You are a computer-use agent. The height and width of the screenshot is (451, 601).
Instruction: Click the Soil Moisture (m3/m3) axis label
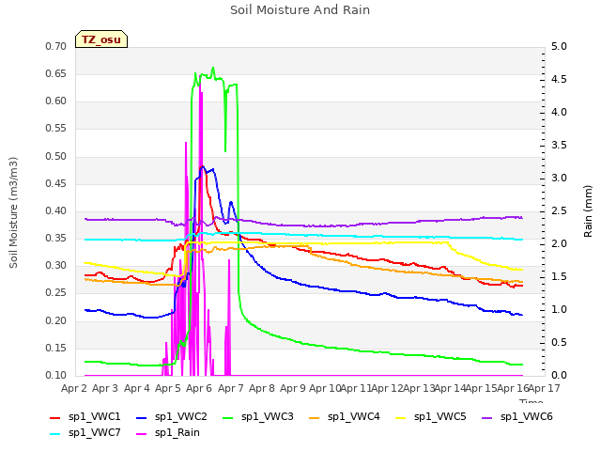(13, 212)
